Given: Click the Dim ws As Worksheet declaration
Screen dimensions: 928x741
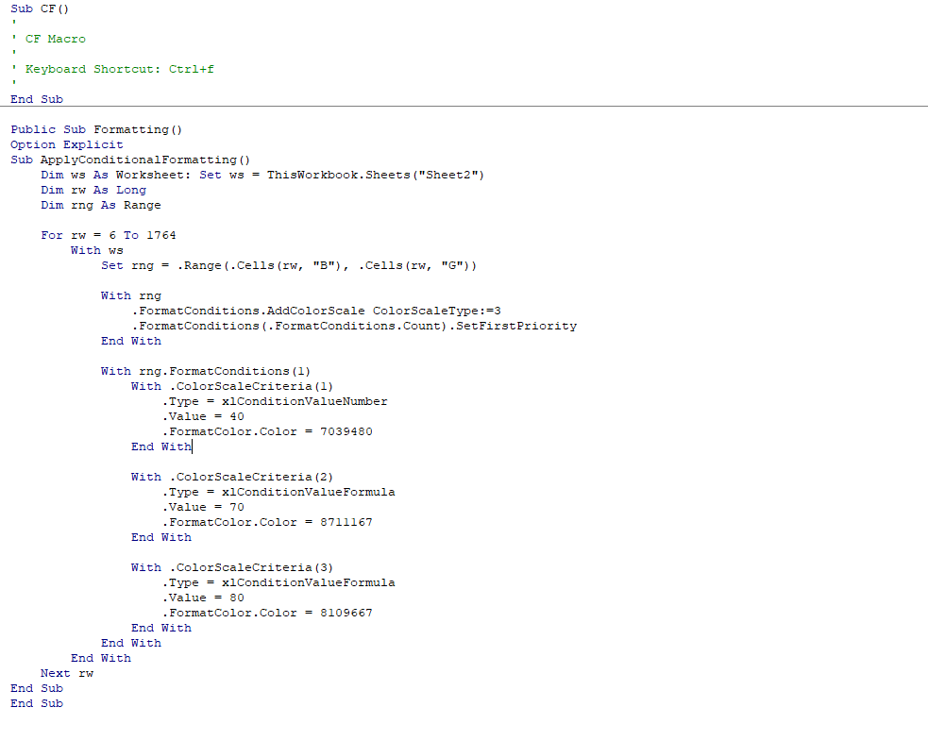Looking at the screenshot, I should (113, 175).
